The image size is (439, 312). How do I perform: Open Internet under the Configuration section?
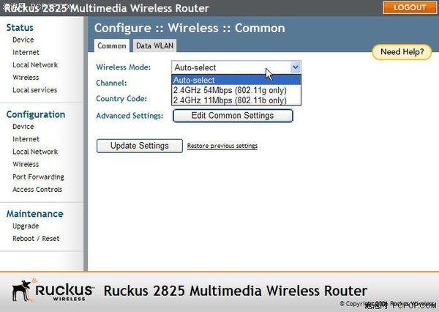click(x=26, y=139)
